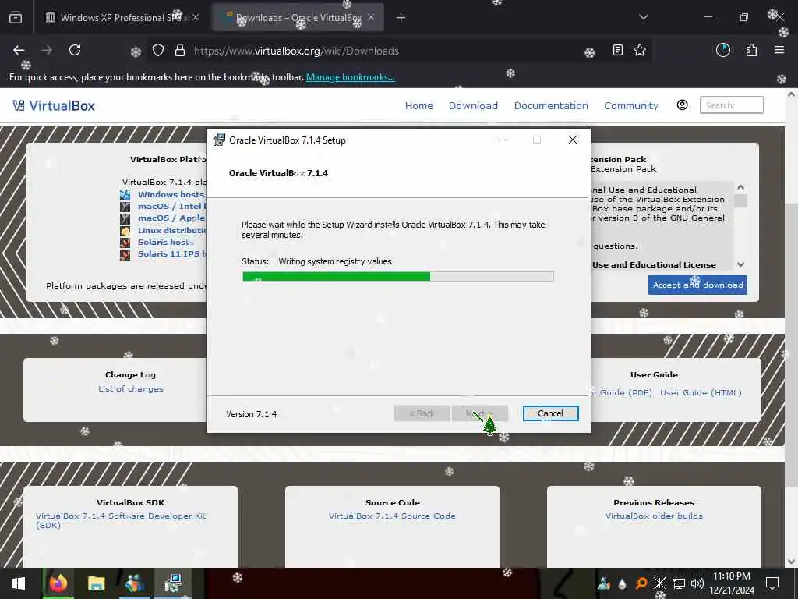The image size is (798, 599).
Task: Cancel the VirtualBox 7.1.4 setup
Action: click(551, 413)
